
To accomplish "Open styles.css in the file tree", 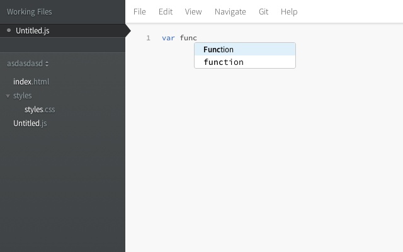I will tap(40, 110).
